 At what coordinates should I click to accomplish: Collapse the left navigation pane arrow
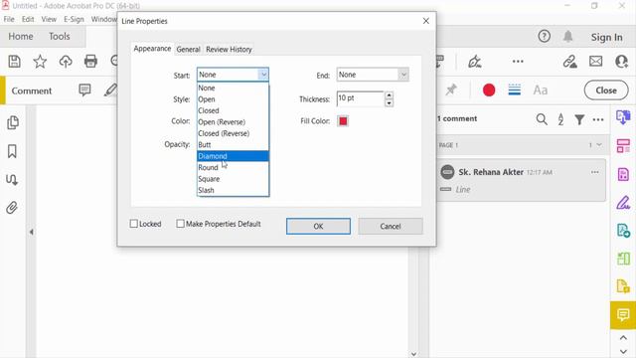(x=31, y=232)
